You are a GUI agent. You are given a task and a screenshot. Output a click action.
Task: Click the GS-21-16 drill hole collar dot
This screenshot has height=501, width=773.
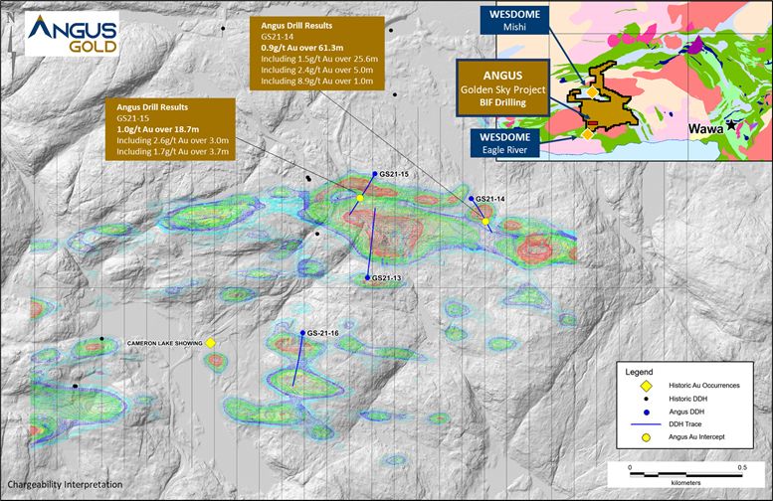[302, 334]
